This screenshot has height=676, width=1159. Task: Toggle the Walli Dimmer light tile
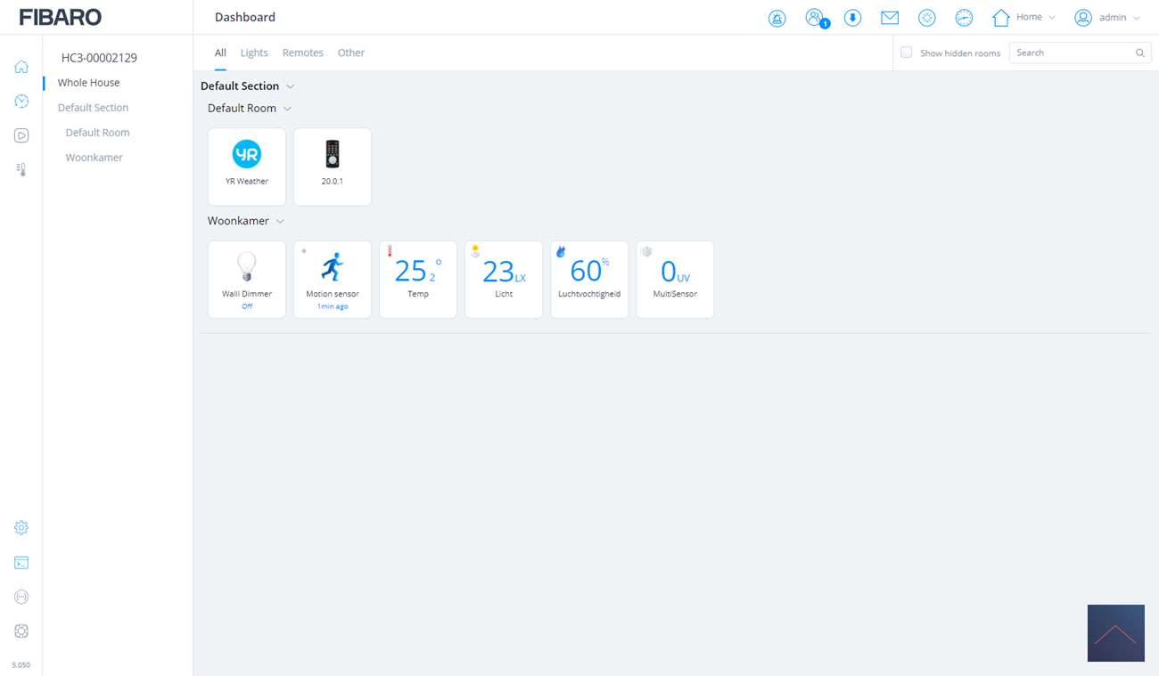coord(247,279)
